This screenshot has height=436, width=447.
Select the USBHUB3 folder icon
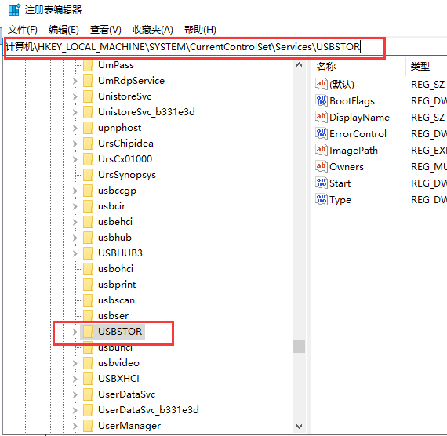(88, 253)
